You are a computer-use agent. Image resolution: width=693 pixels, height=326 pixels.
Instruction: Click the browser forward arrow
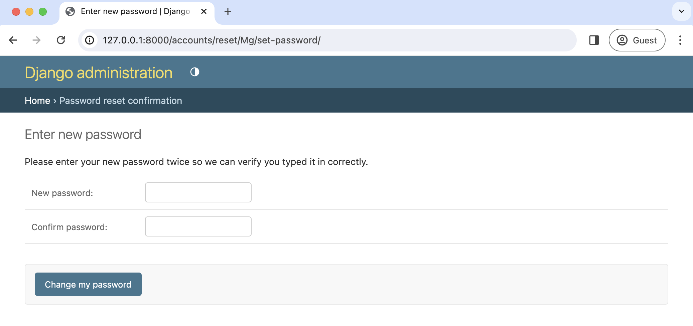pyautogui.click(x=36, y=40)
